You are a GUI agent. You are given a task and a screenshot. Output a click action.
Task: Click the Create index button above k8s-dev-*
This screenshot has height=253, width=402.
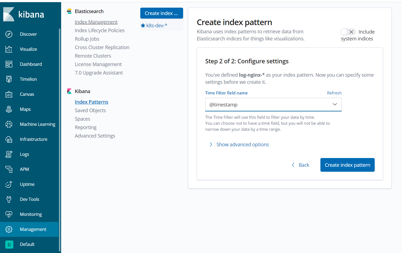(x=162, y=13)
